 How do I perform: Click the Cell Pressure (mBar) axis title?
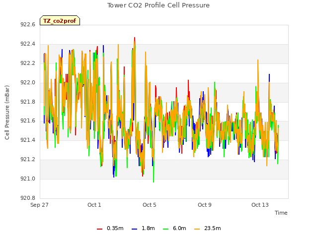7,113
